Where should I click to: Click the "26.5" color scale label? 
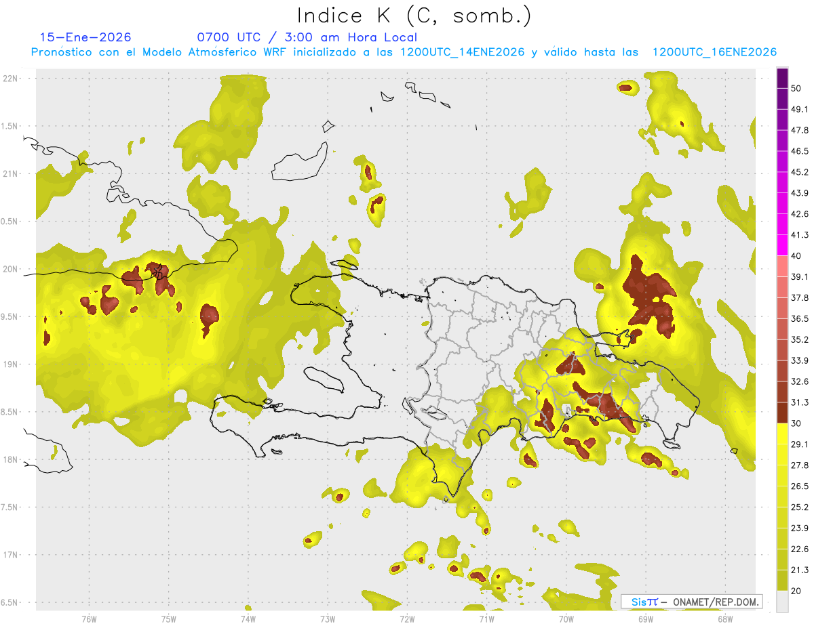click(x=800, y=486)
